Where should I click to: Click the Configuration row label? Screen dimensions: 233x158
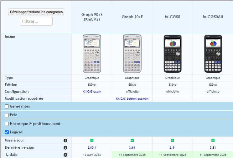pos(17,92)
